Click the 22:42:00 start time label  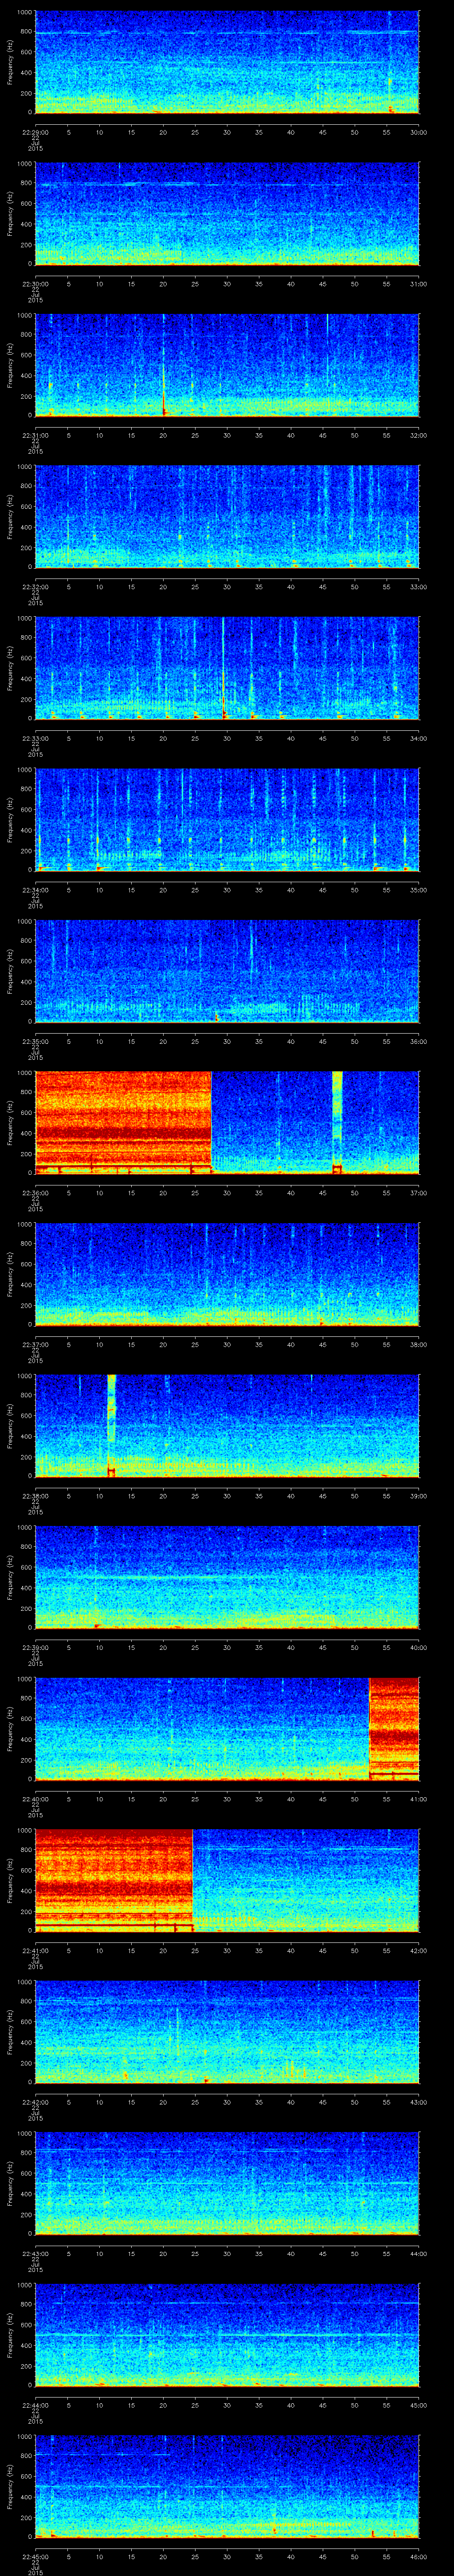[x=35, y=2102]
